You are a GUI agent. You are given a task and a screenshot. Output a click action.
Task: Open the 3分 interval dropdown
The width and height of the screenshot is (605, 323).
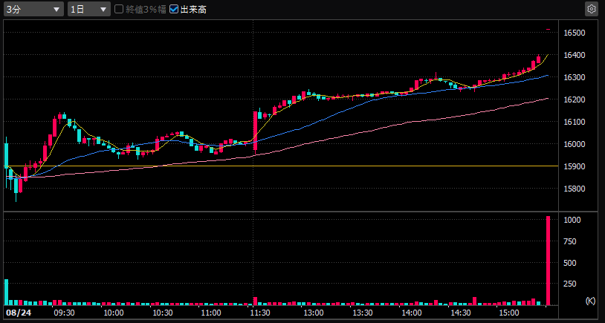[x=33, y=9]
